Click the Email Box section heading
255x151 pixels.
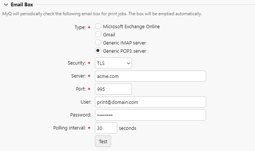coord(22,5)
